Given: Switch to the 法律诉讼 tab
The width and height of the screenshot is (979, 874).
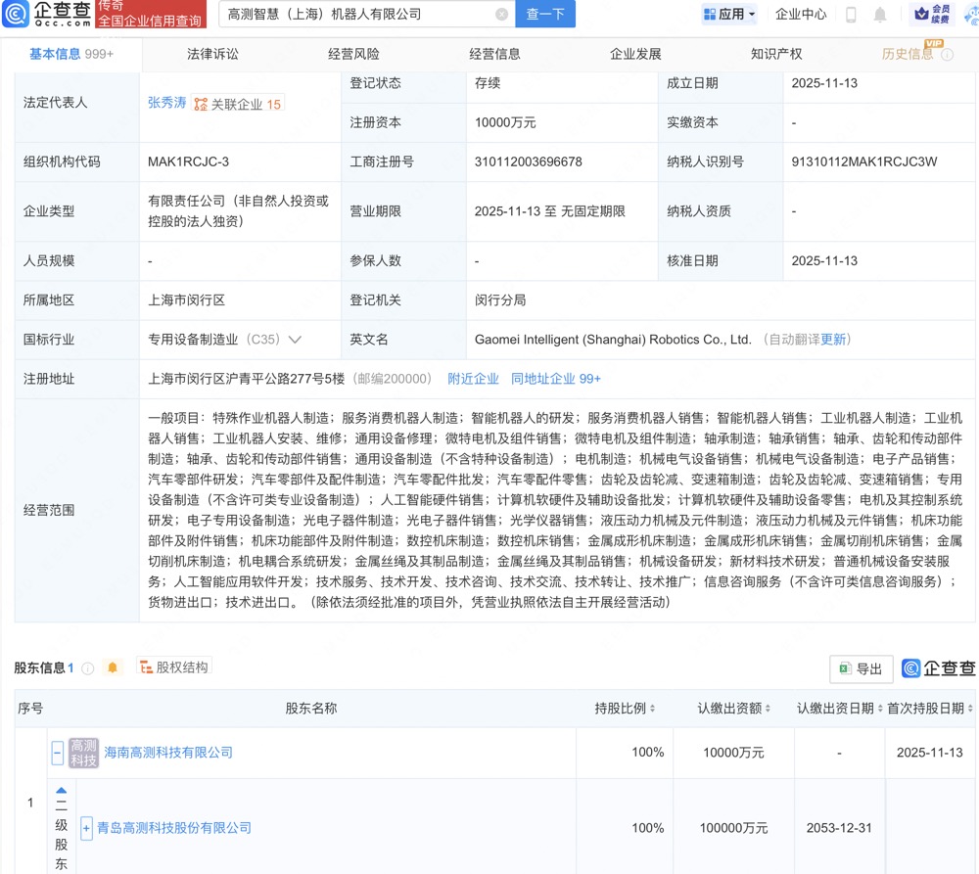Looking at the screenshot, I should [215, 54].
